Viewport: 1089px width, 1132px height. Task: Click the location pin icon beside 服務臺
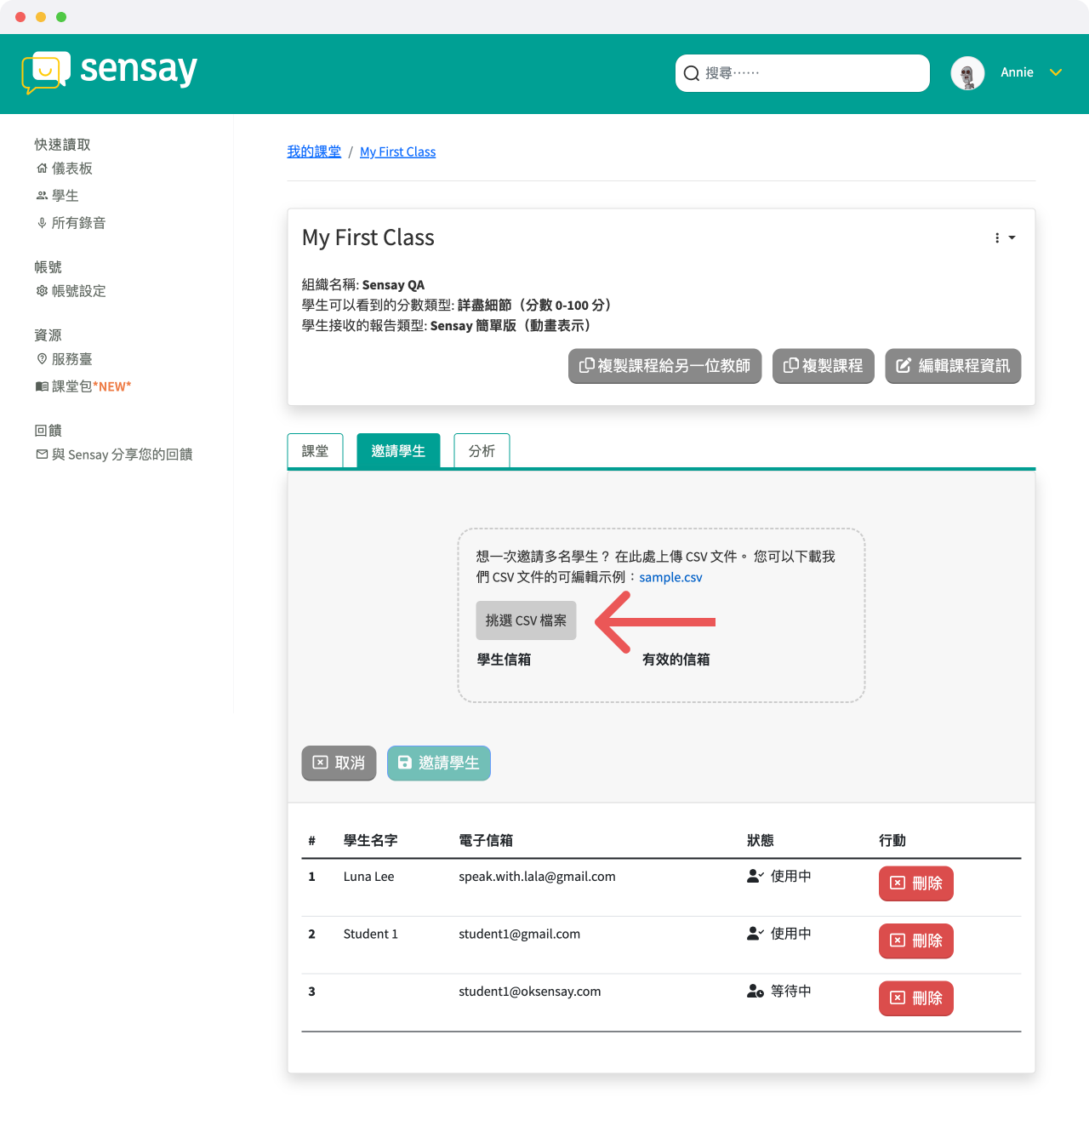tap(42, 359)
